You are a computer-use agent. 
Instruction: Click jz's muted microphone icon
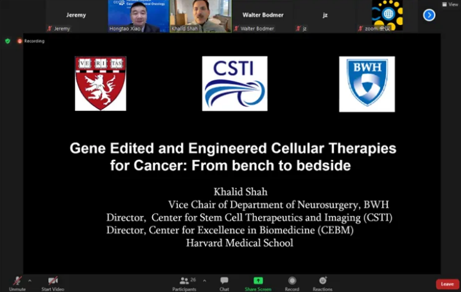(298, 28)
